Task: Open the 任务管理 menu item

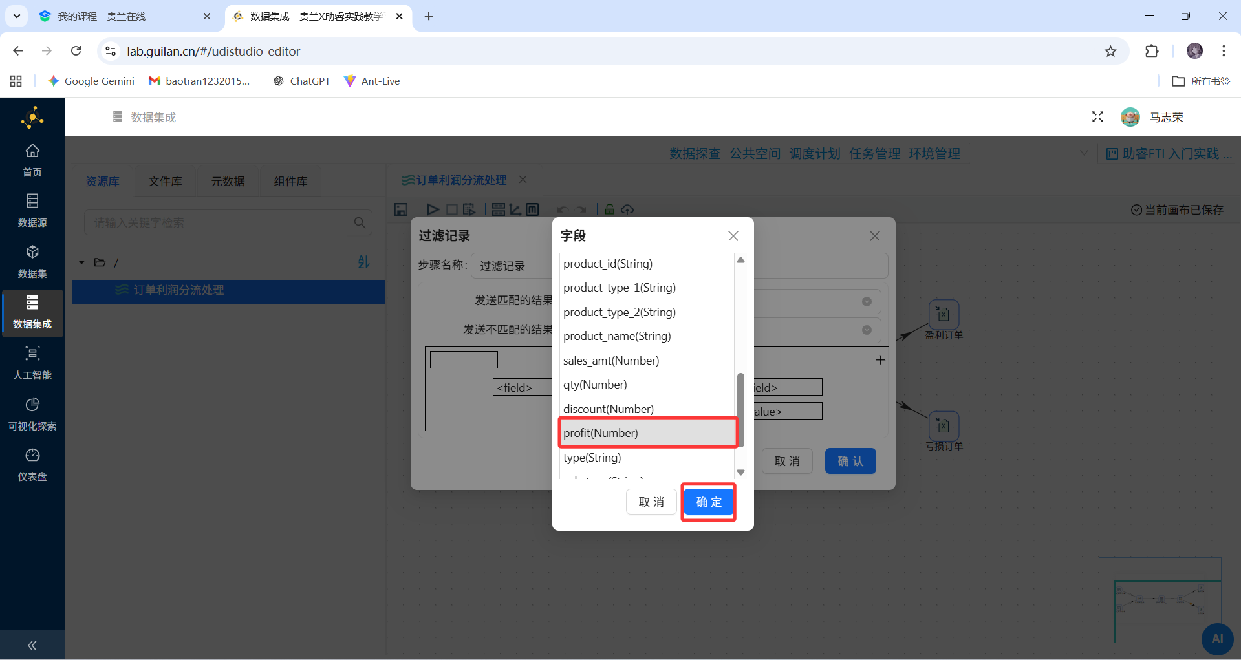Action: coord(874,153)
